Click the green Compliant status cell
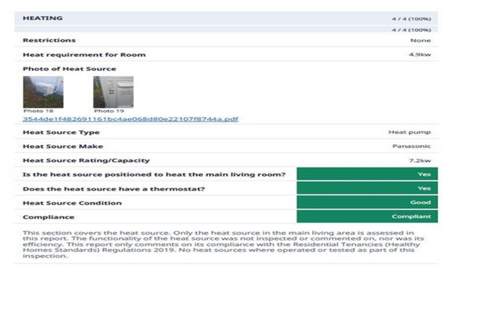481x320 pixels. [x=367, y=216]
